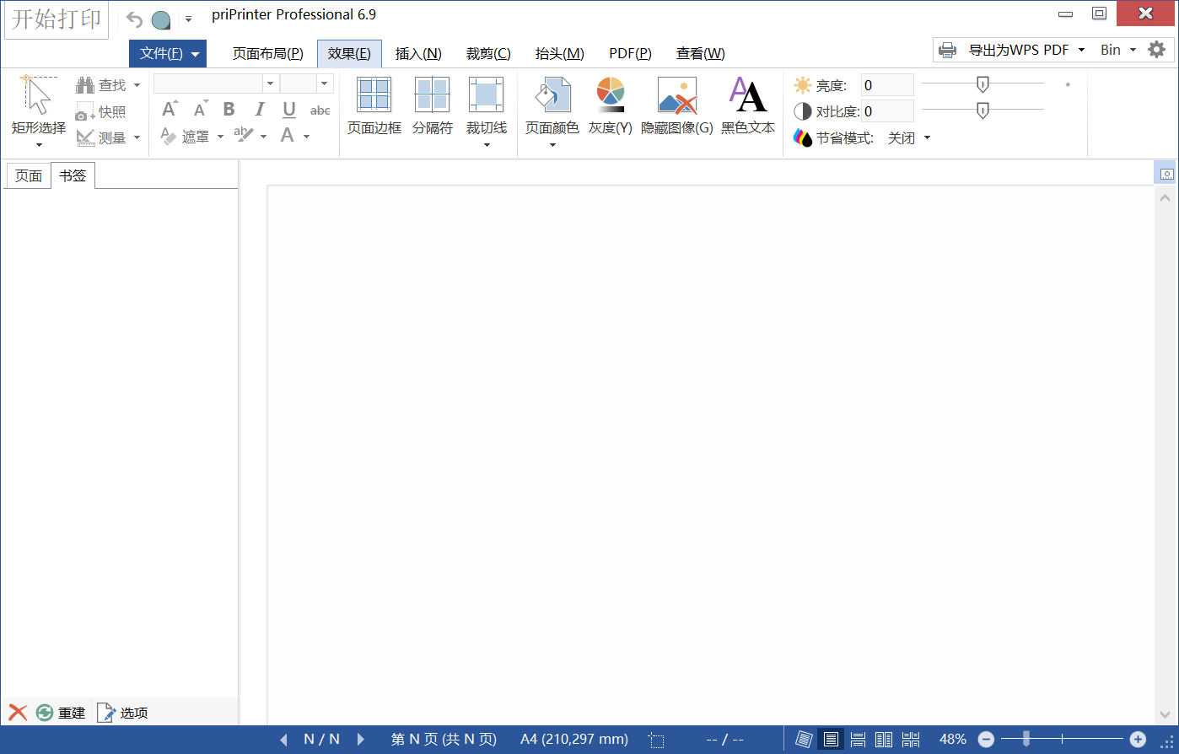
Task: Click the Rebuild (重建) button
Action: (x=61, y=713)
